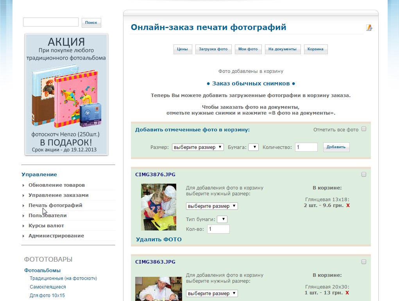This screenshot has width=399, height=301.
Task: Click the arrow bullet next to Обновление товаров
Action: pos(24,185)
